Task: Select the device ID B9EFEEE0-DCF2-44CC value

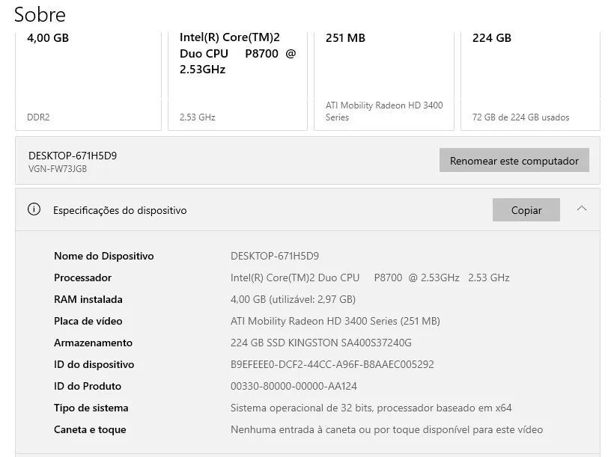Action: coord(332,364)
